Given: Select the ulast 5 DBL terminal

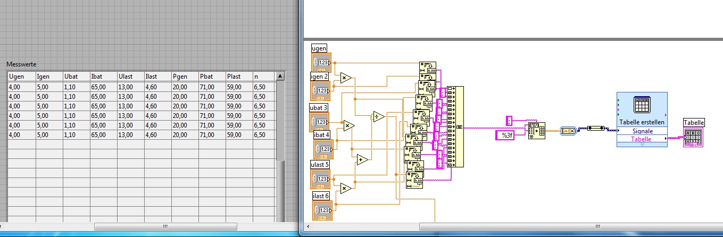Looking at the screenshot, I should [x=320, y=180].
